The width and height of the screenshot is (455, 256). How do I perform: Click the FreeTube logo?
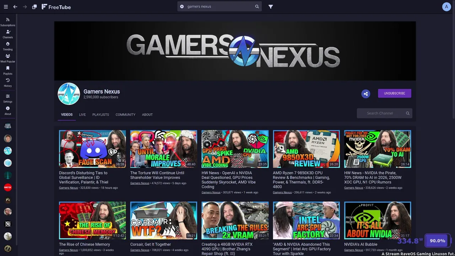(56, 7)
